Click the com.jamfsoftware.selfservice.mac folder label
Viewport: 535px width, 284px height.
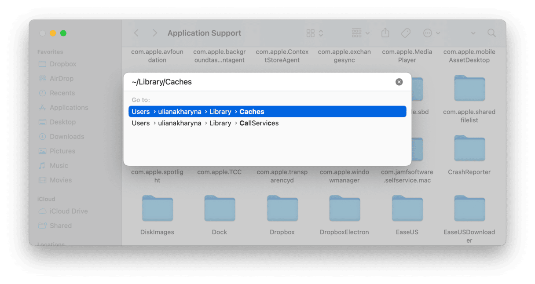407,176
